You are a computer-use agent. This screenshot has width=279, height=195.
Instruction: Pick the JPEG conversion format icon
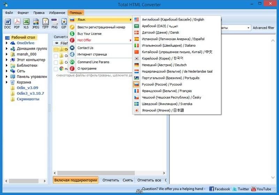point(36,23)
